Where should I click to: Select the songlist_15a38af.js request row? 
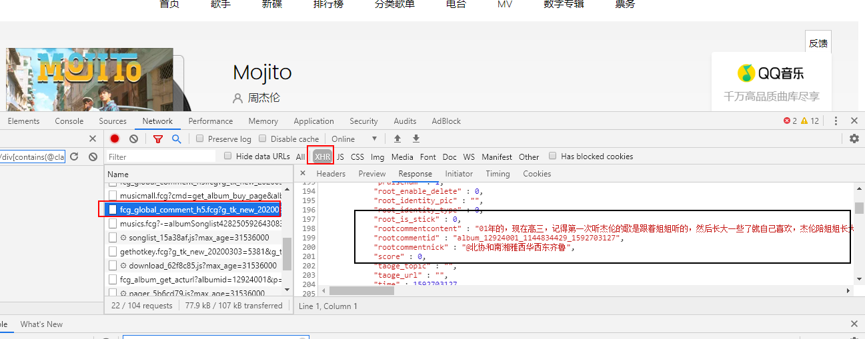[x=194, y=237]
